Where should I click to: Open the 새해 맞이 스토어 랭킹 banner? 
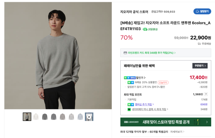[x=166, y=122]
